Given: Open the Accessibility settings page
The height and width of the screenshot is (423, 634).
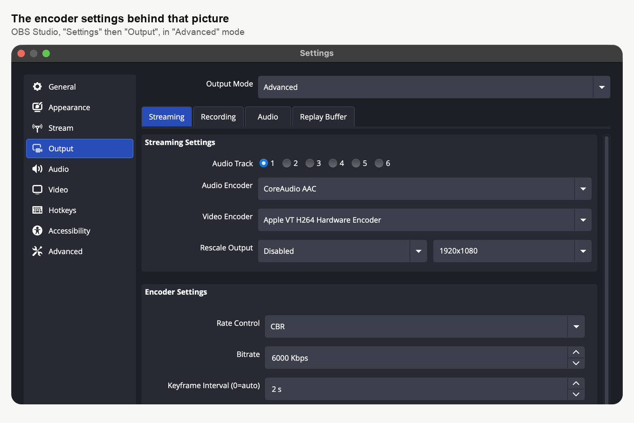Looking at the screenshot, I should coord(80,230).
